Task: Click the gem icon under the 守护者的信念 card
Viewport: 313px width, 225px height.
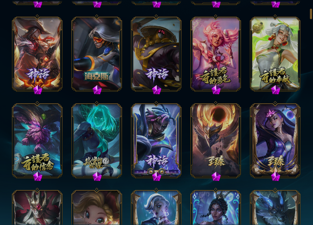Action: point(37,176)
